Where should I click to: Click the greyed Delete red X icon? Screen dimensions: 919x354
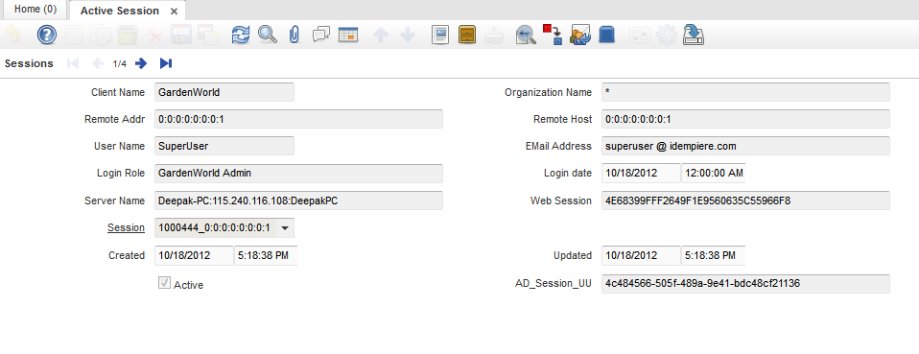coord(155,35)
